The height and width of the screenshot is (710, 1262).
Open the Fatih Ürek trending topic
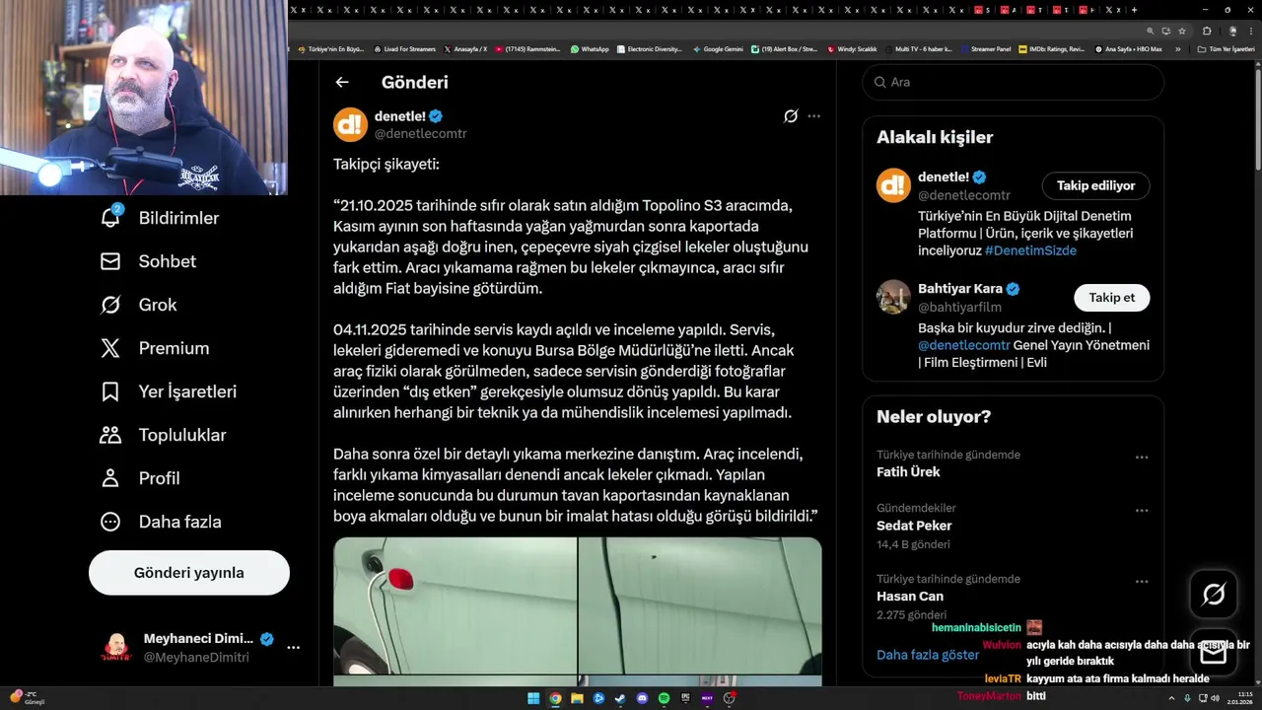pos(908,472)
